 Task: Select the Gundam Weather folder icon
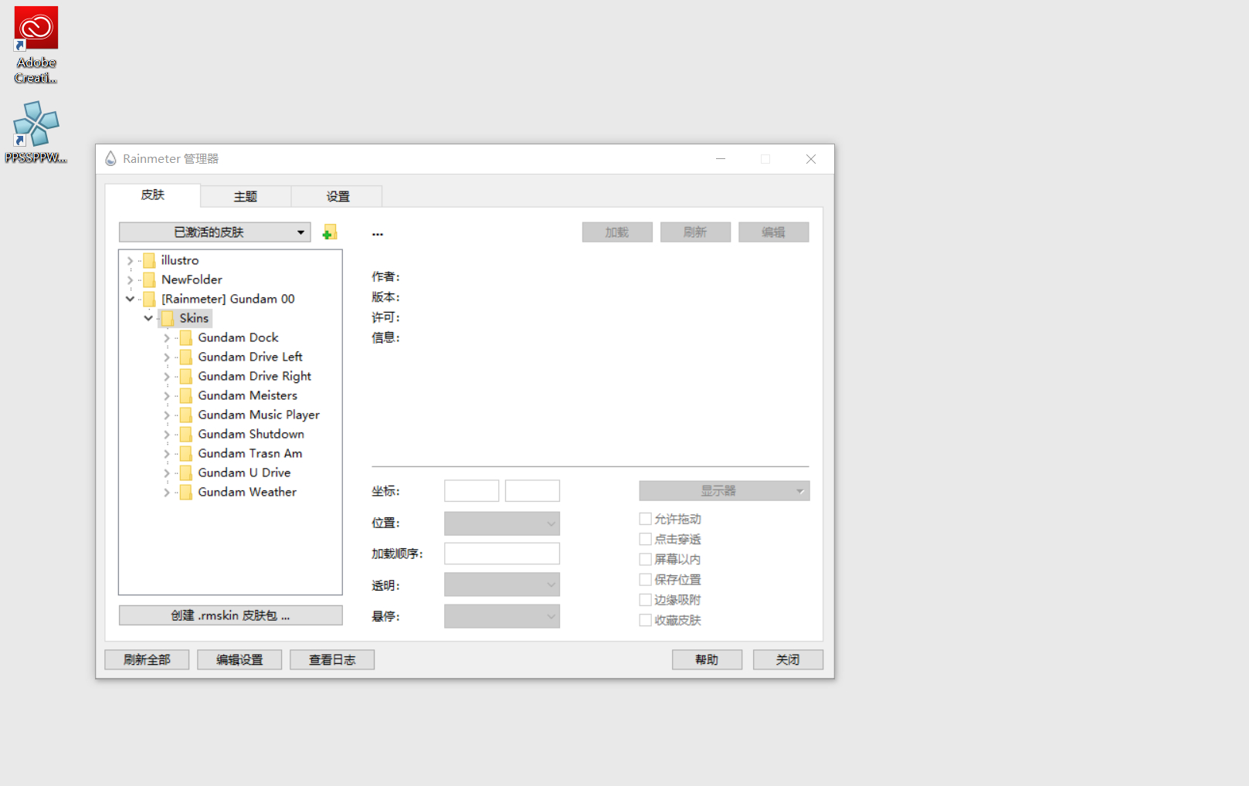(186, 492)
